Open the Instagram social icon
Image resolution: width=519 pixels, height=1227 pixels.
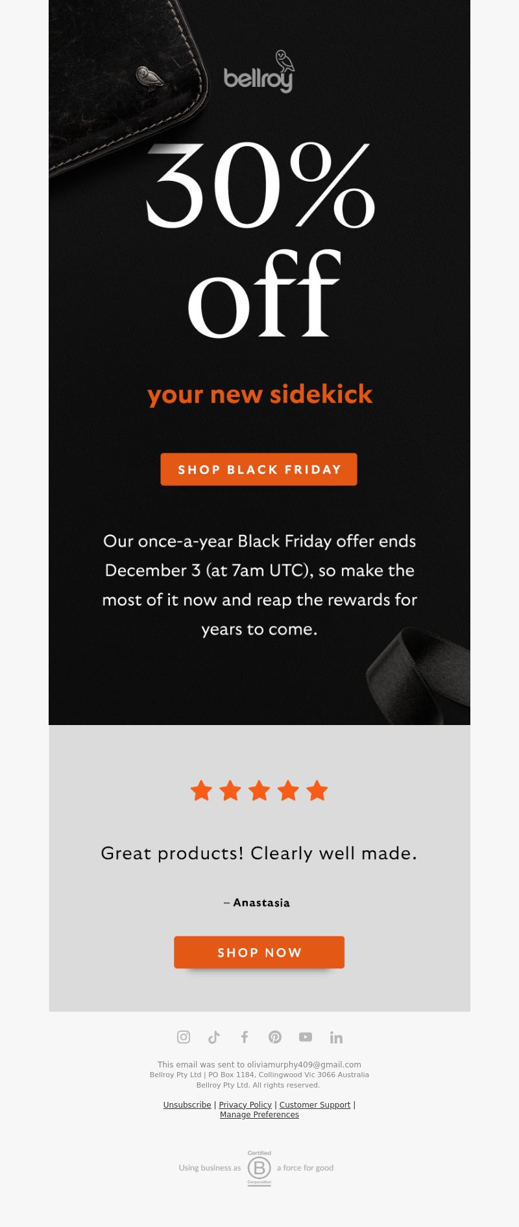coord(184,1037)
